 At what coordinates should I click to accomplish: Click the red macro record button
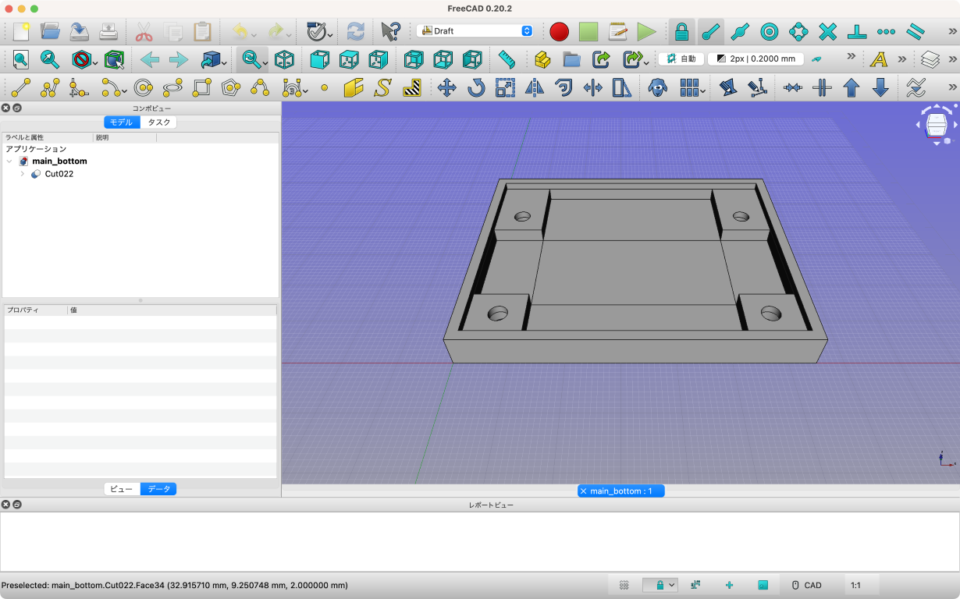559,31
